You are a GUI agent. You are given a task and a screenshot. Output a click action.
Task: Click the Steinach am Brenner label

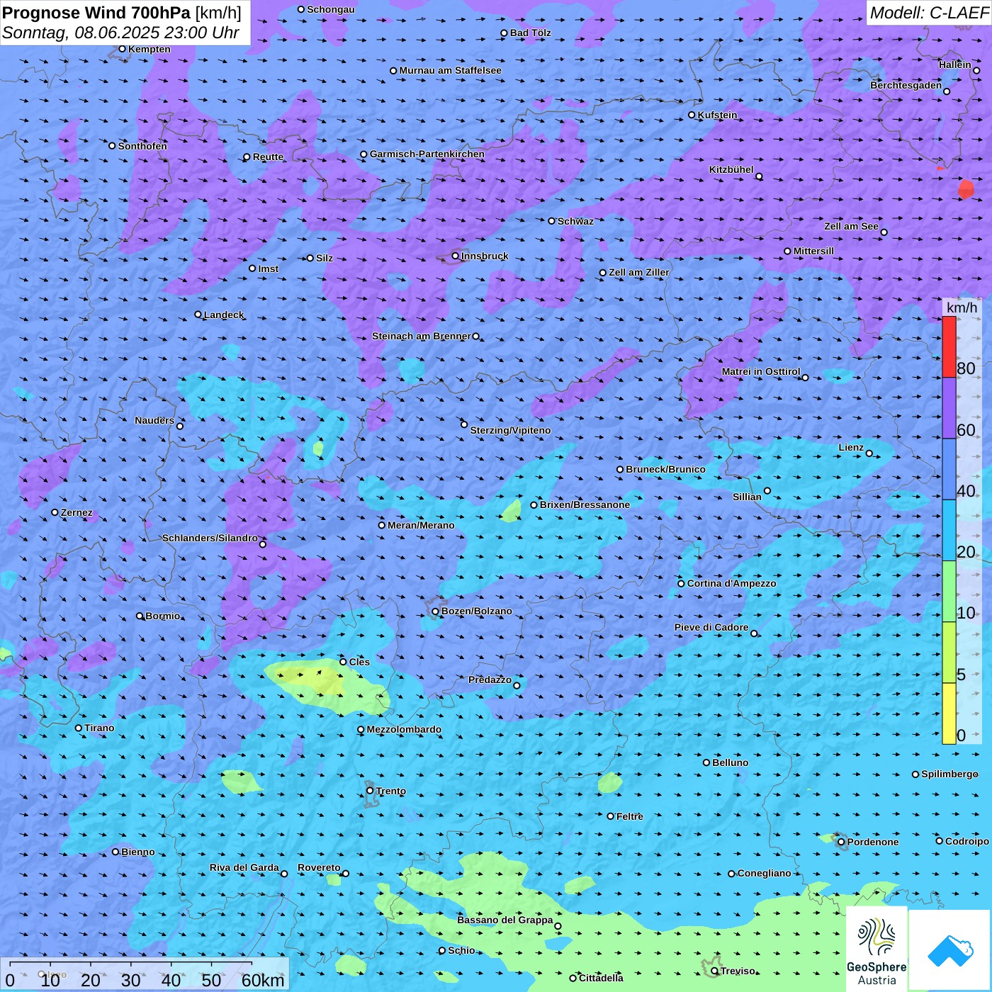tap(422, 336)
